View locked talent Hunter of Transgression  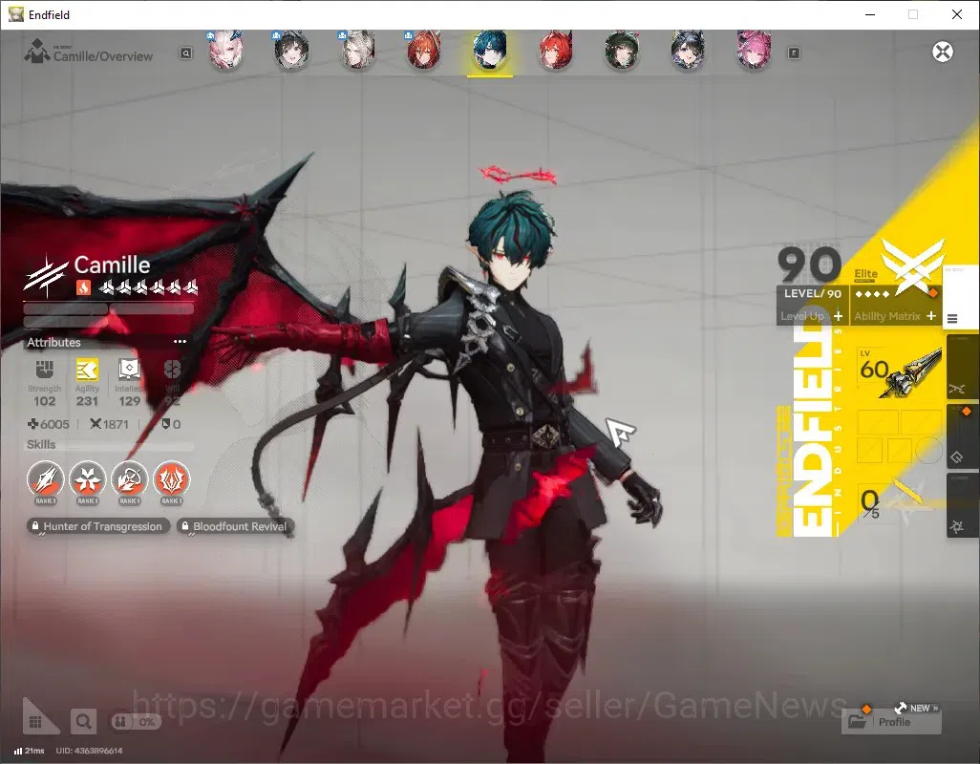(97, 526)
